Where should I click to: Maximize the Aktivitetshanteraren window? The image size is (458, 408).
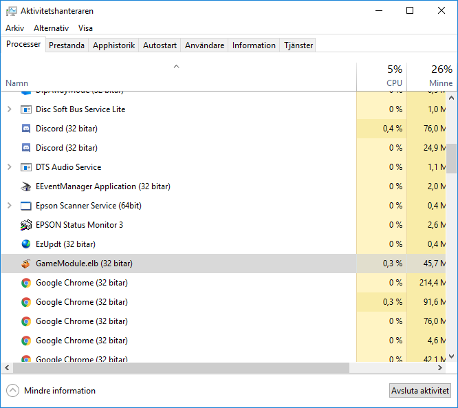(410, 11)
